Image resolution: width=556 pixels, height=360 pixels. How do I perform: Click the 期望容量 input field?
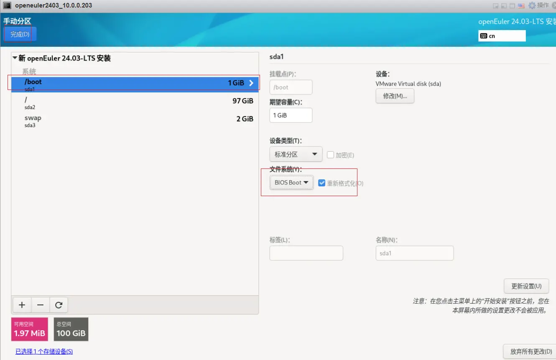click(291, 115)
